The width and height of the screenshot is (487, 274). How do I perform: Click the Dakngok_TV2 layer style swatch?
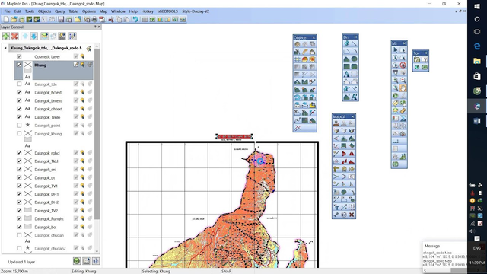(27, 210)
